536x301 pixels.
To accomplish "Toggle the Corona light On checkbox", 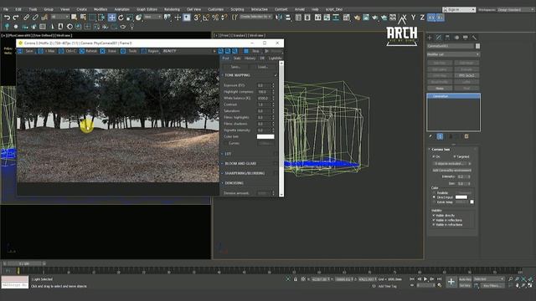I will [x=434, y=156].
